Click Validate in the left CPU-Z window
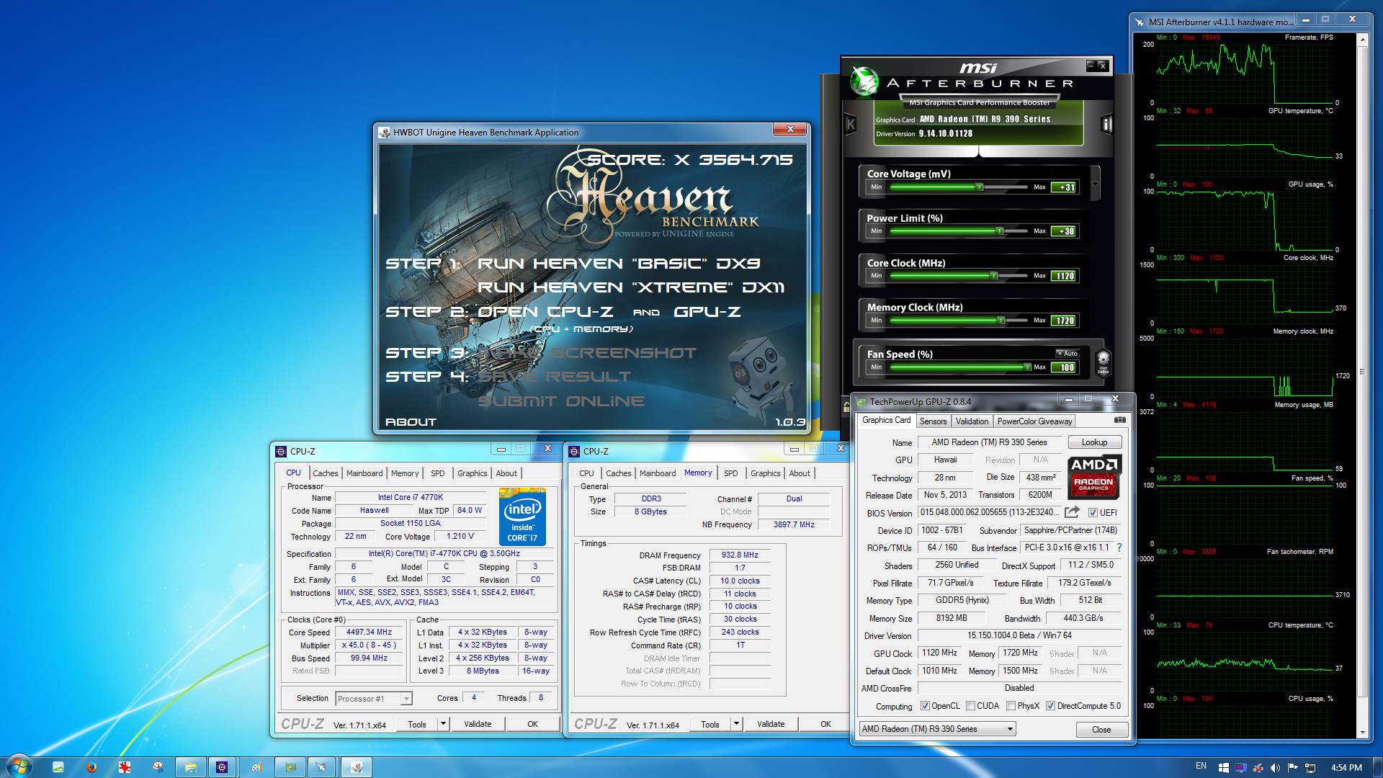 [x=478, y=724]
